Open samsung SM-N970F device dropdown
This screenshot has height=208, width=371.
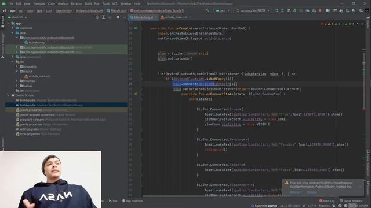pyautogui.click(x=253, y=10)
